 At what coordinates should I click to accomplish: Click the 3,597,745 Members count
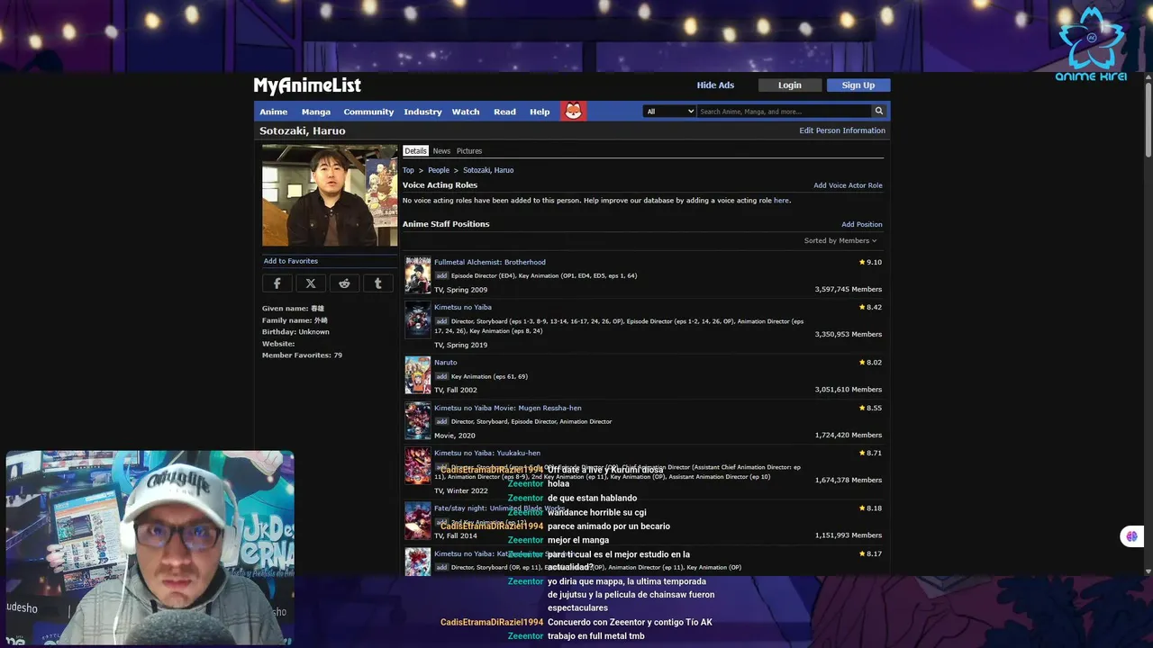[849, 290]
